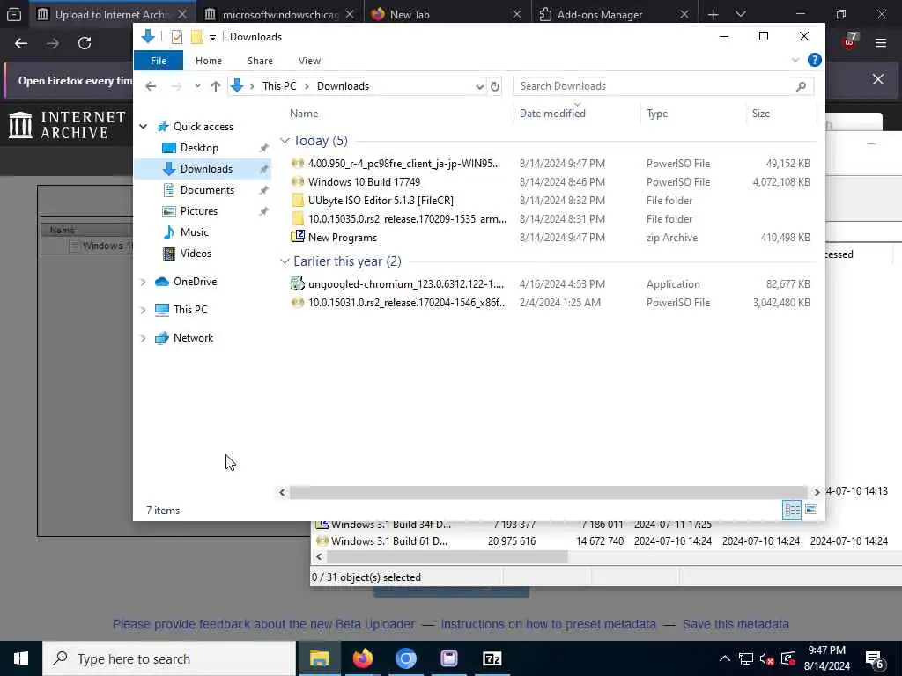Screen dimensions: 902x676
Task: Open address bar history dropdown
Action: [x=479, y=87]
